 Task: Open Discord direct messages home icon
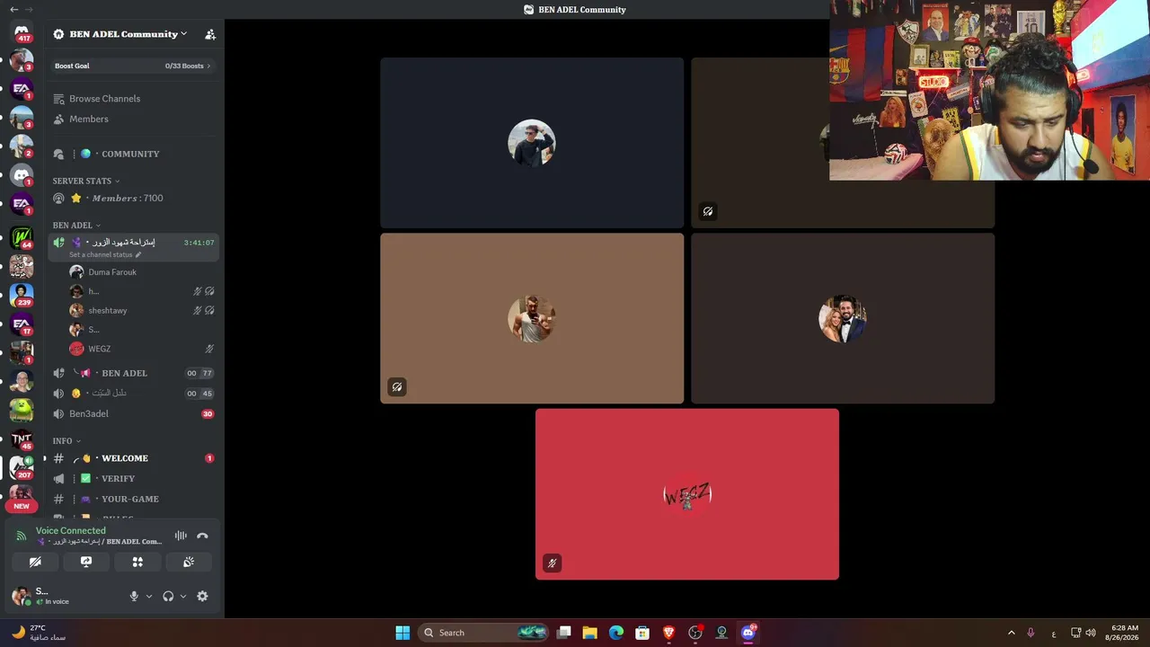22,31
